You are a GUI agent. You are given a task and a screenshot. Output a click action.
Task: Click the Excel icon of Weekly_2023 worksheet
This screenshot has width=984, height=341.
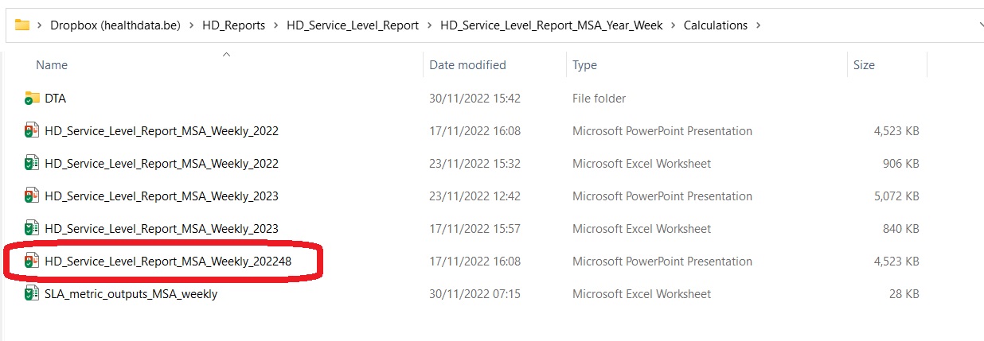tap(32, 229)
